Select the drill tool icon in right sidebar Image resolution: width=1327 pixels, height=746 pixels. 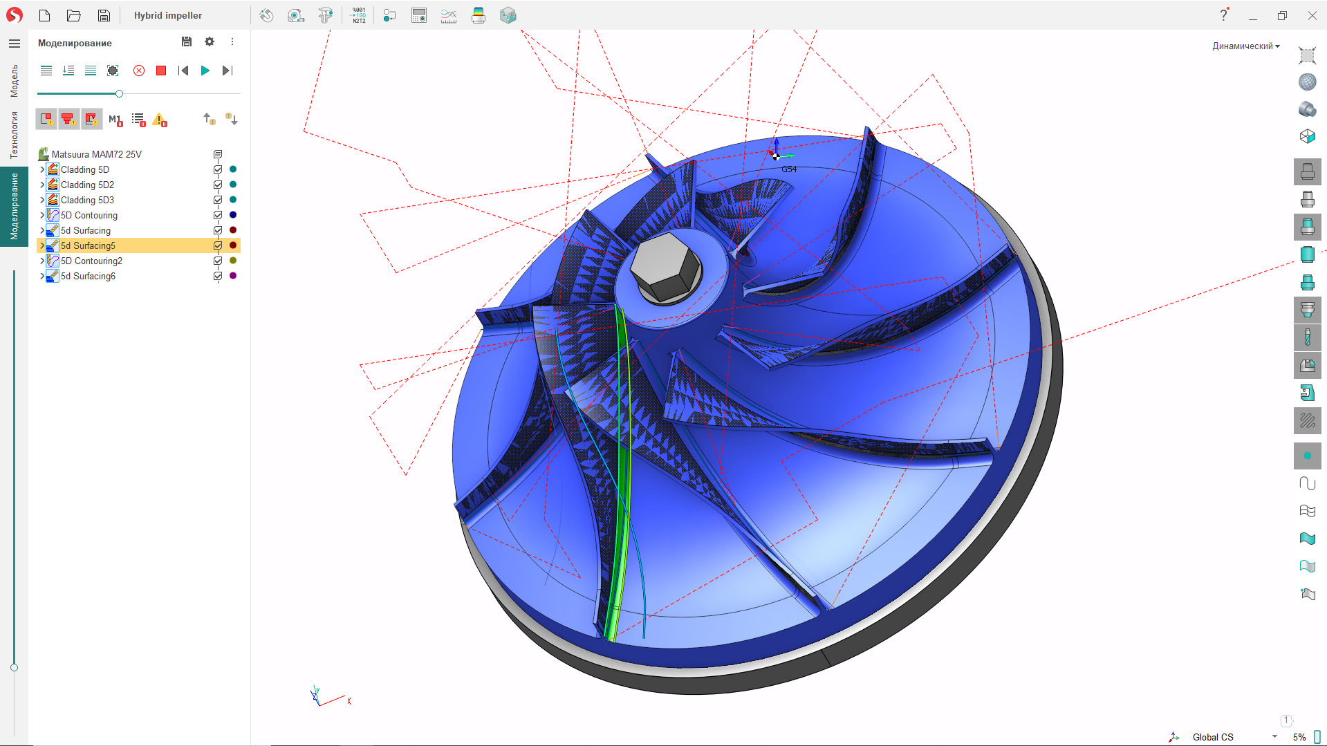1307,337
